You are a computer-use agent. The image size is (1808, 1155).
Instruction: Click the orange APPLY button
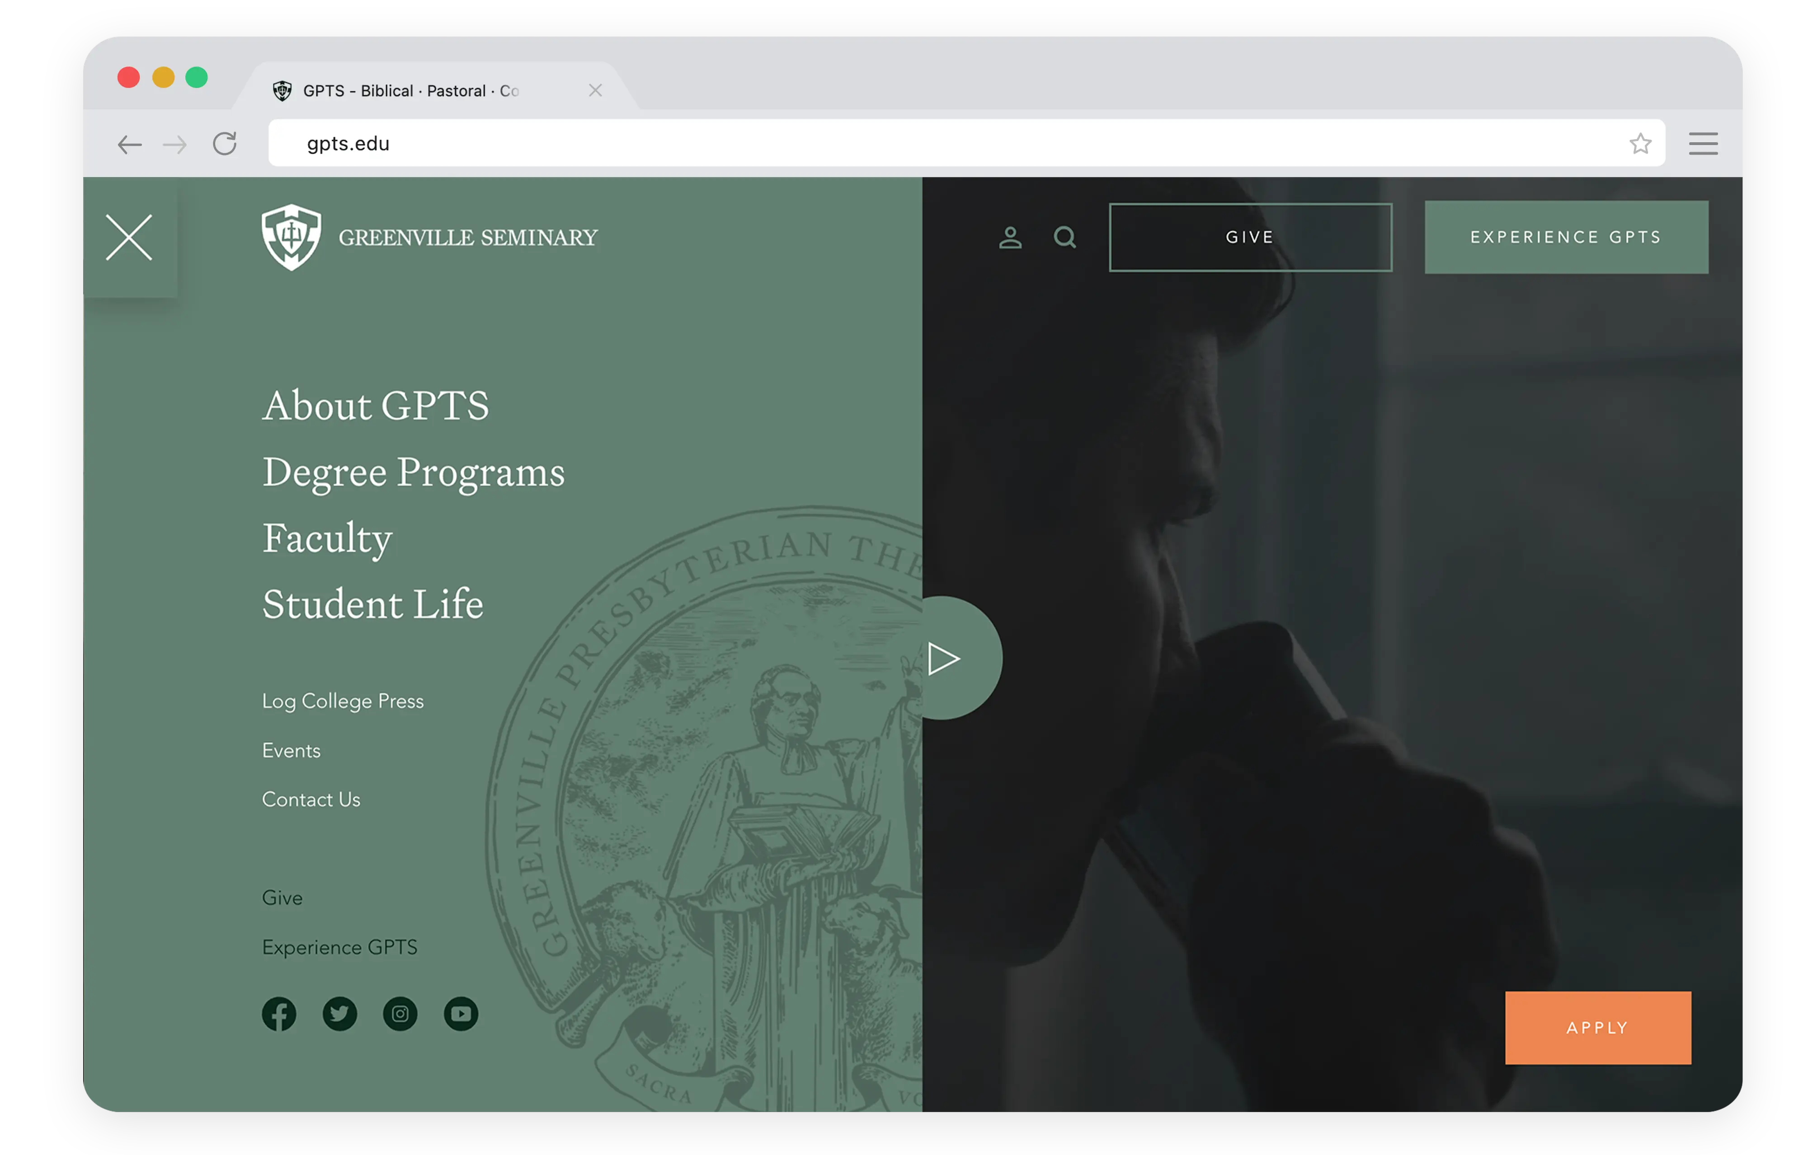1598,1028
